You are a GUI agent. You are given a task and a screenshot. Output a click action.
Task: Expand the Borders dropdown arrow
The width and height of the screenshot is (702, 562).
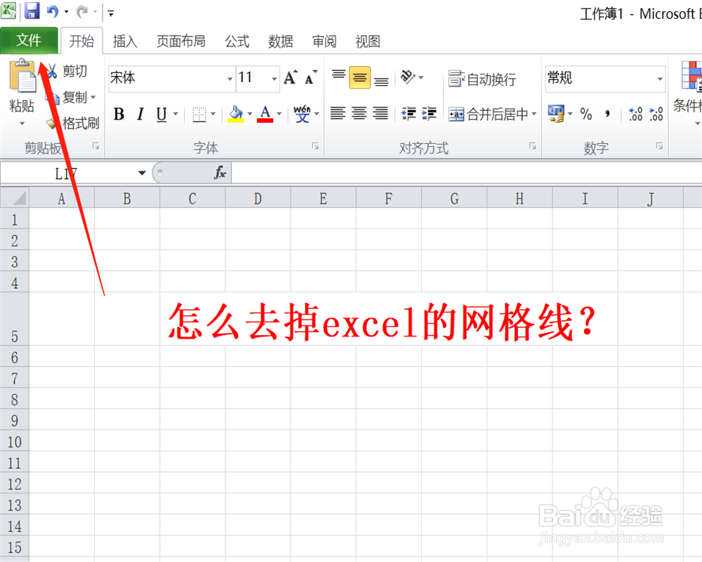(x=213, y=114)
